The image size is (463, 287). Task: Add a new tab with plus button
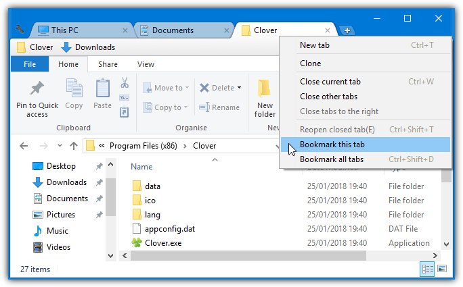tap(347, 30)
